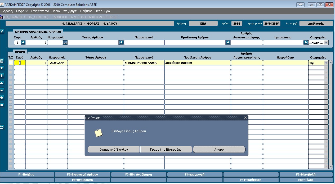Viewport: 335px width, 184px height.
Task: Click the Ημερομηνία criteria input field
Action: click(x=55, y=42)
